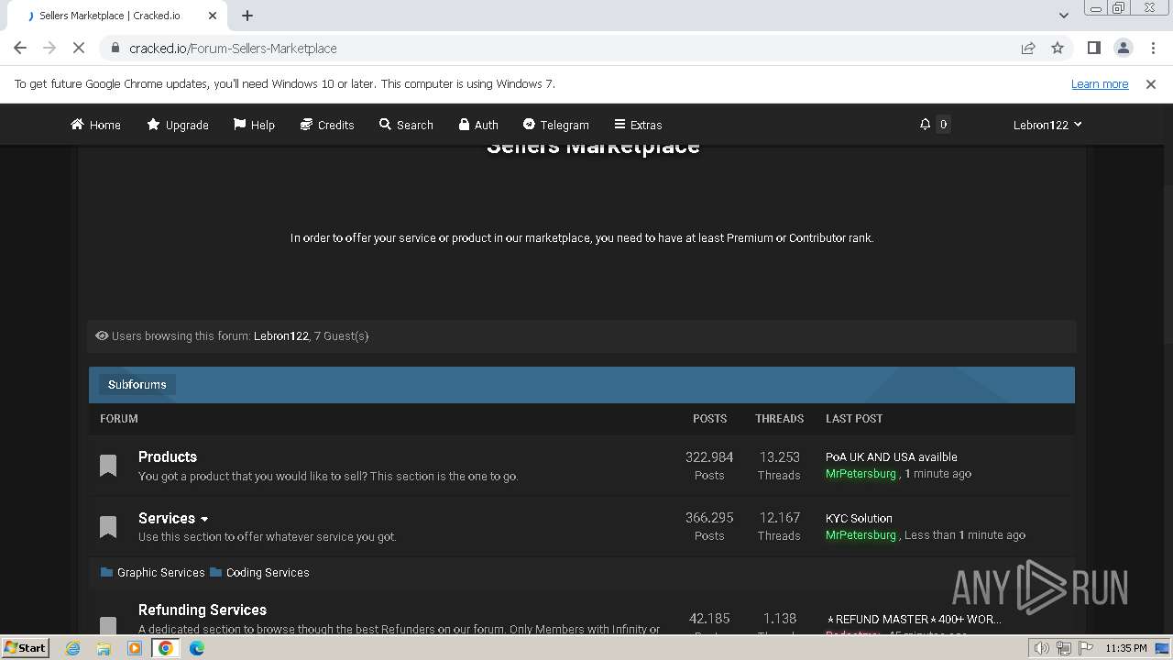Viewport: 1173px width, 660px height.
Task: Expand the Lebron122 user dropdown
Action: 1047,125
